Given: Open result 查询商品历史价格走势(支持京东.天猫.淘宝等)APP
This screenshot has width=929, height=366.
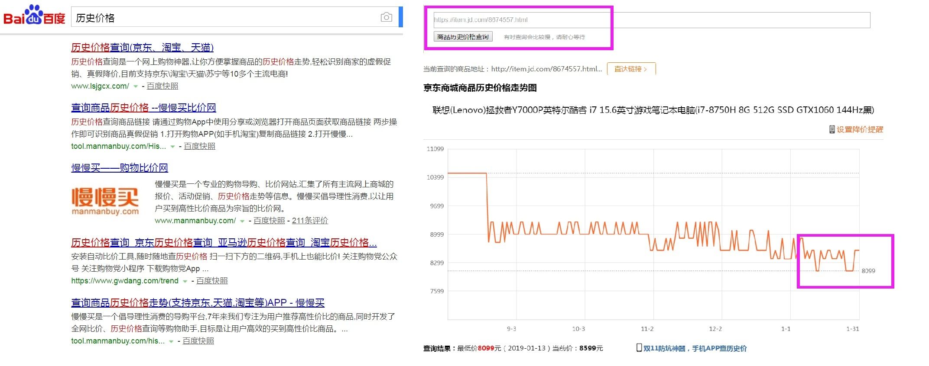Looking at the screenshot, I should 198,302.
